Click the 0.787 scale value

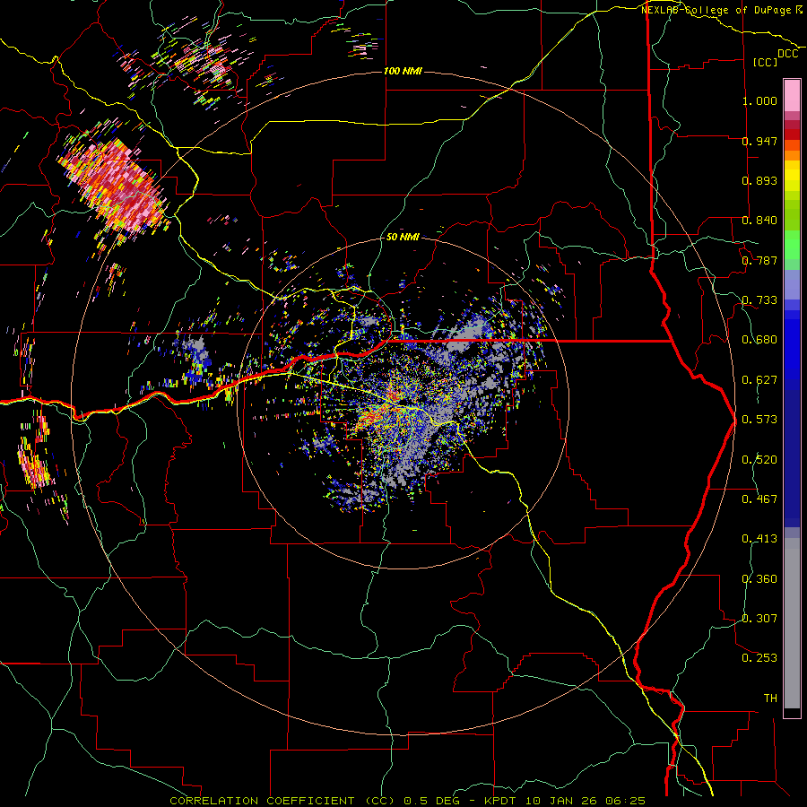[759, 260]
